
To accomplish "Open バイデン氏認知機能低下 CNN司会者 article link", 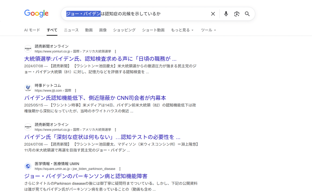I will pyautogui.click(x=95, y=98).
